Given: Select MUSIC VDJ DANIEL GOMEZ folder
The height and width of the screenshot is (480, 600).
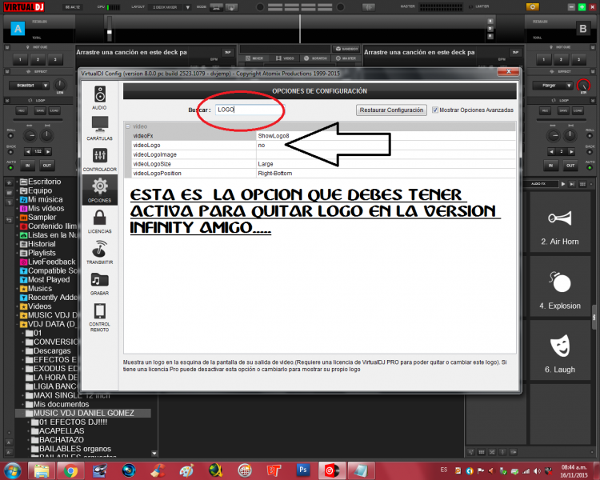Looking at the screenshot, I should 83,414.
